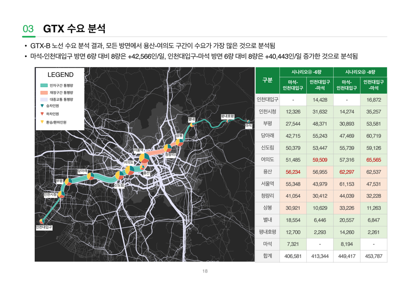Click the 신도림 label on the map
410x284 pixels.
coord(119,185)
